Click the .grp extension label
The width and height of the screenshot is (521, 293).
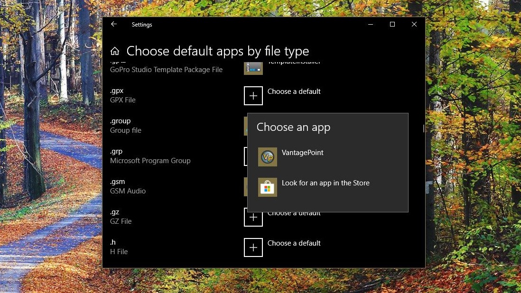[116, 152]
